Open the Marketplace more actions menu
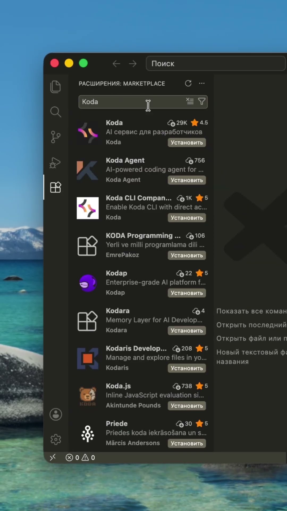Screen dimensions: 287x511 pos(202,83)
